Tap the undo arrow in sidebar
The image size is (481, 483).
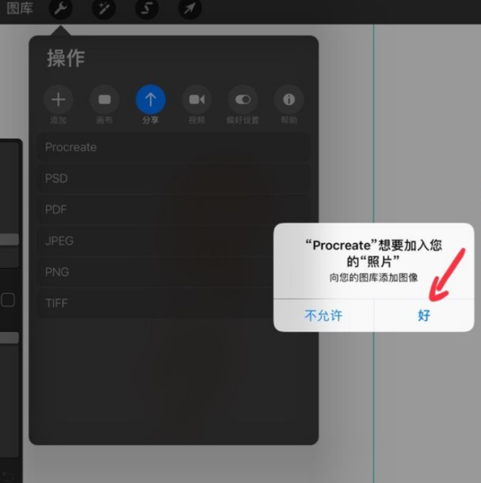[x=8, y=476]
